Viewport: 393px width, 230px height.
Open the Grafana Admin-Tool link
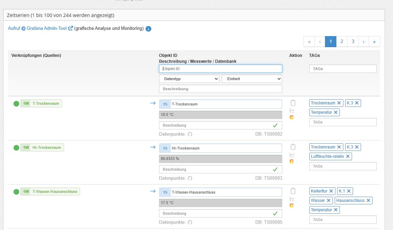tap(47, 28)
